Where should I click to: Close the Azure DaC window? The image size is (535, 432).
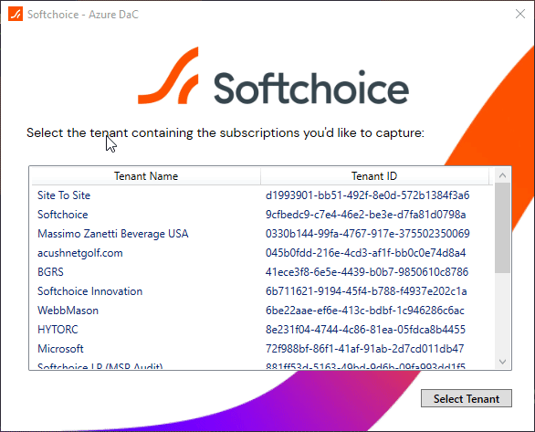(520, 14)
